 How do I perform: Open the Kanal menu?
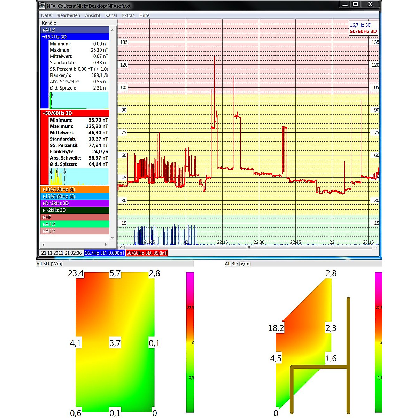(x=111, y=15)
